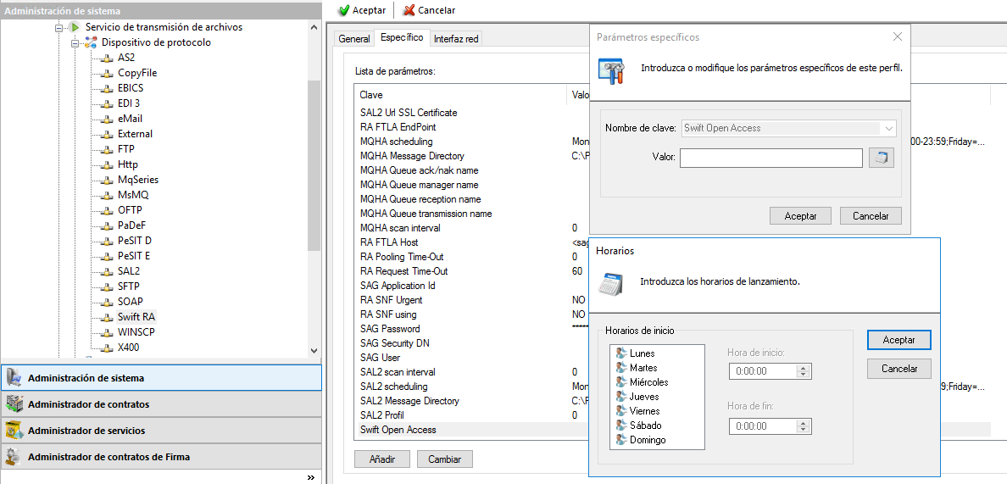The width and height of the screenshot is (1007, 484).
Task: Select the SFTP protocol item in tree
Action: click(x=127, y=287)
